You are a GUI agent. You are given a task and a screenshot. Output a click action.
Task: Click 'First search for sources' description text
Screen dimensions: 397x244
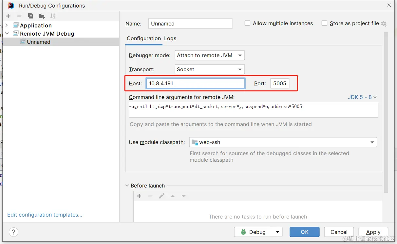[x=269, y=156]
